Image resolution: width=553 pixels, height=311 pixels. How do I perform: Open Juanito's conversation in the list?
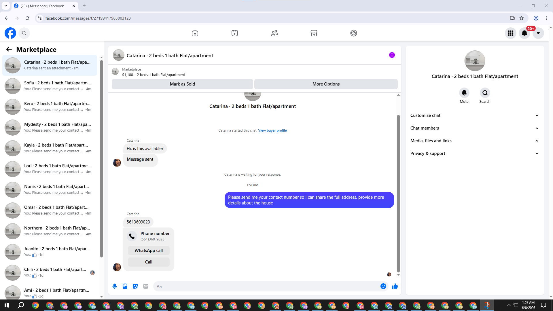[50, 252]
